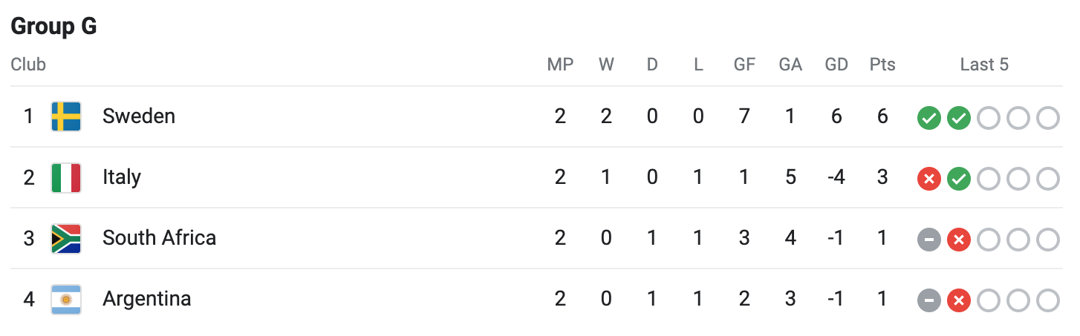Click the Sweden flag icon
1080x336 pixels.
(65, 116)
